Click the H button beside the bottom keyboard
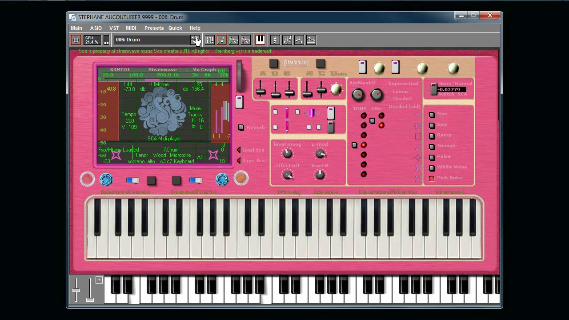The image size is (569, 320). (99, 280)
